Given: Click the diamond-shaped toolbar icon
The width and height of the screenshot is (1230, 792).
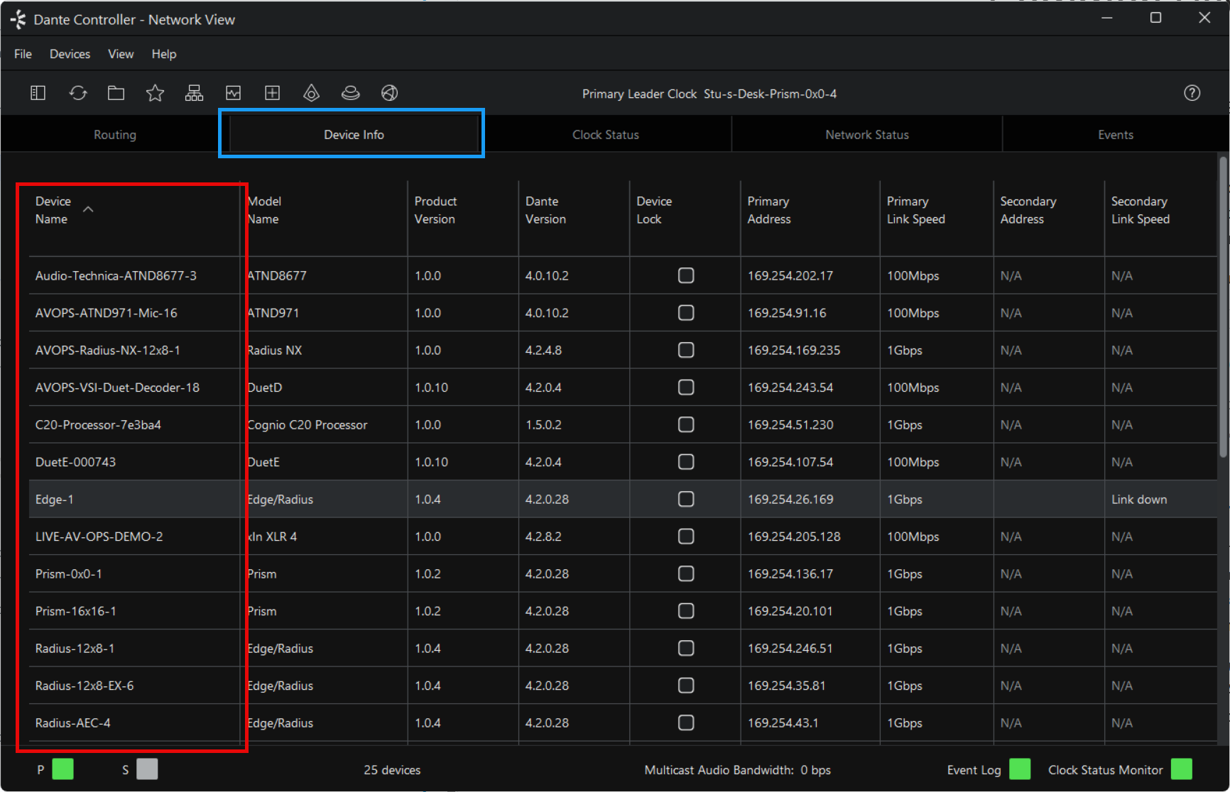Looking at the screenshot, I should tap(311, 93).
